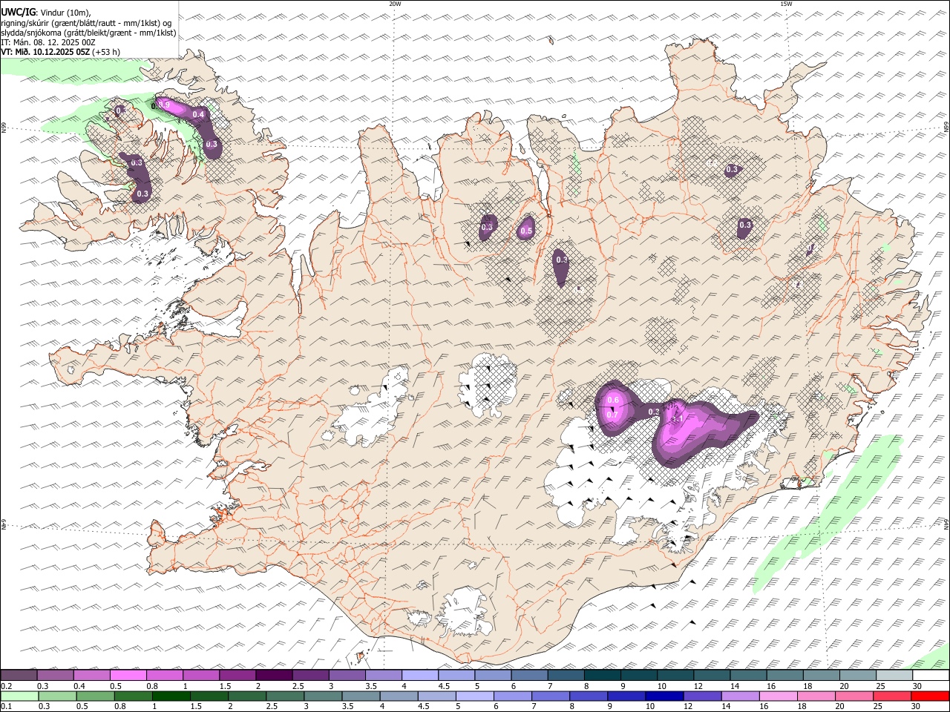Click the 'slydda/snjókoma' legend description line
Image resolution: width=950 pixels, height=712 pixels.
pyautogui.click(x=88, y=33)
